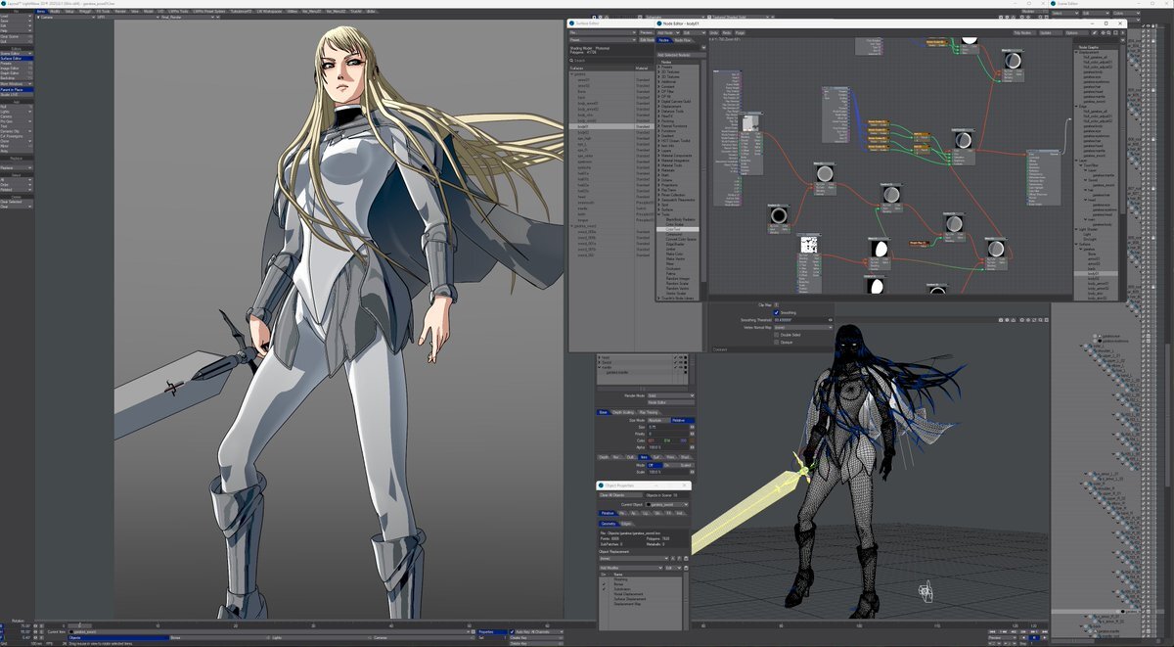The width and height of the screenshot is (1174, 647).
Task: Select the ColorTool node in the list
Action: pos(678,229)
